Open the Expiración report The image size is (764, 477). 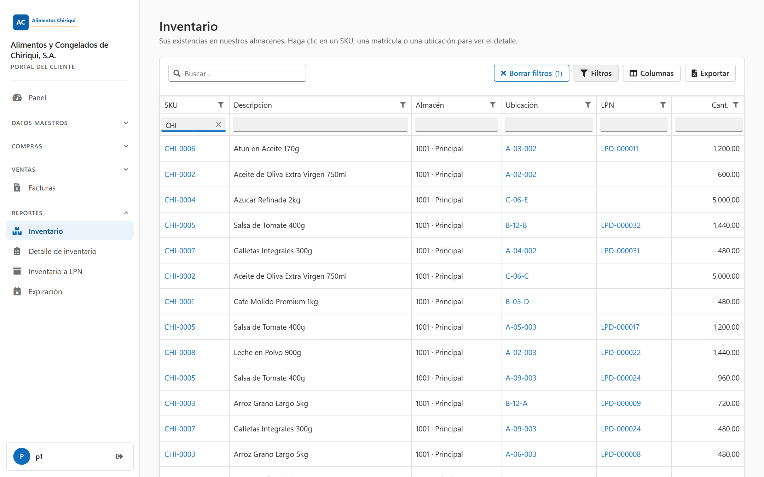70,291
